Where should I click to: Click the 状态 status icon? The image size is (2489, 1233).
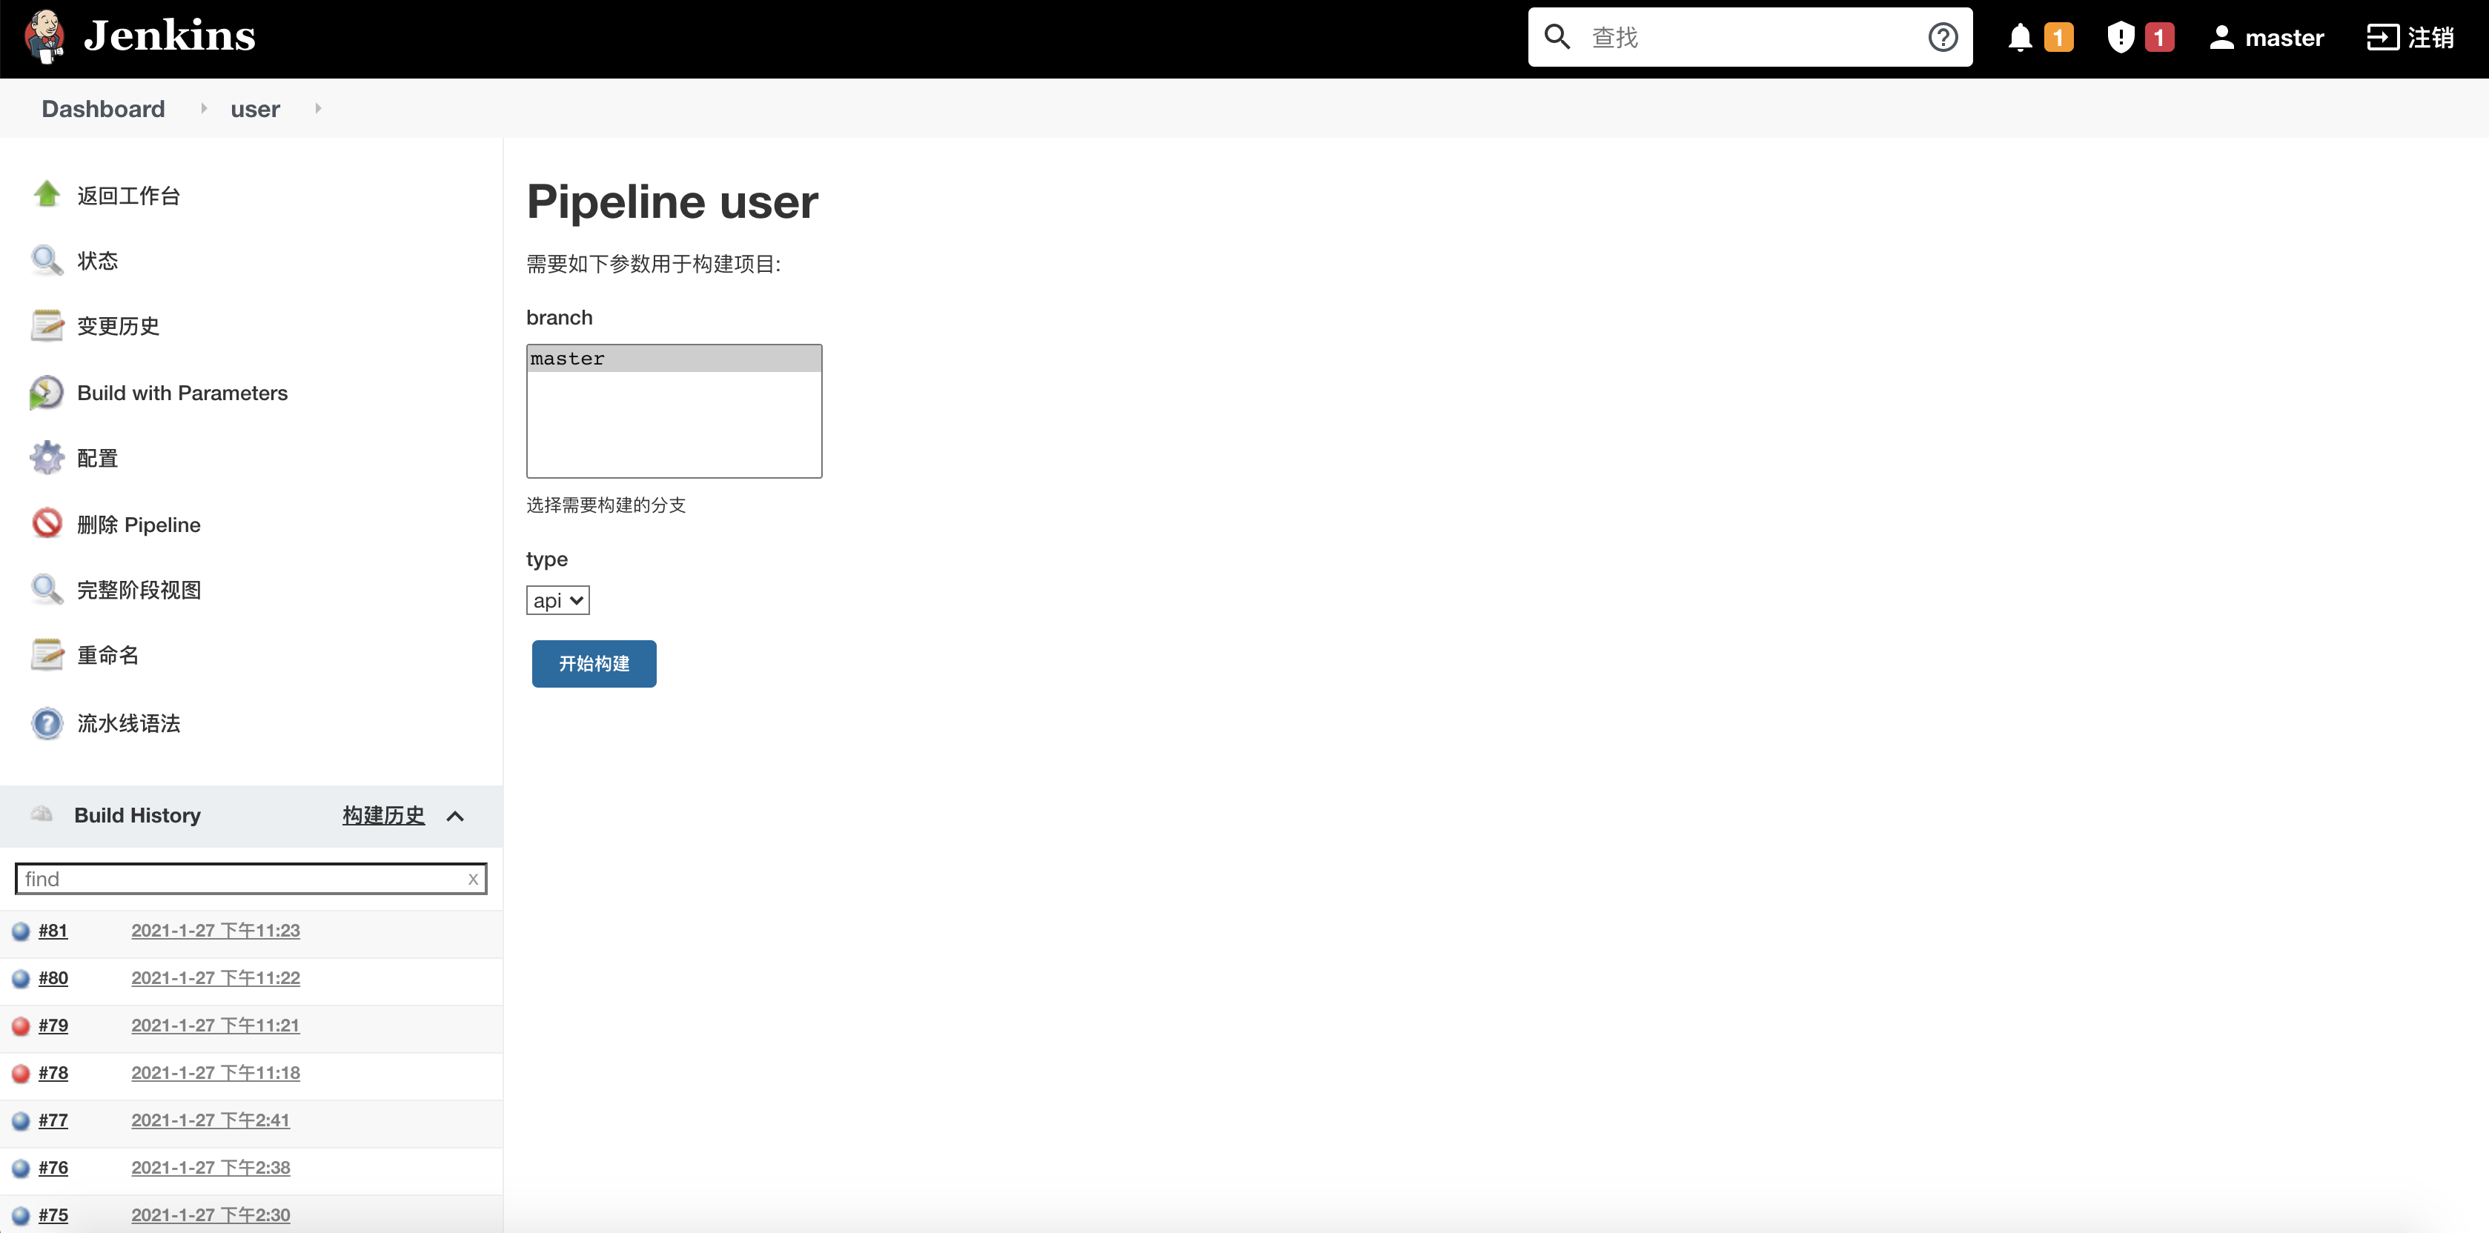coord(46,259)
